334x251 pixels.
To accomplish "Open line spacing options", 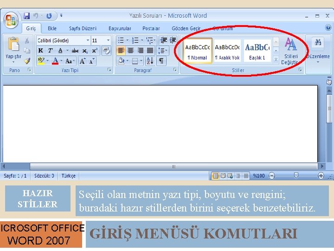I will (x=162, y=51).
